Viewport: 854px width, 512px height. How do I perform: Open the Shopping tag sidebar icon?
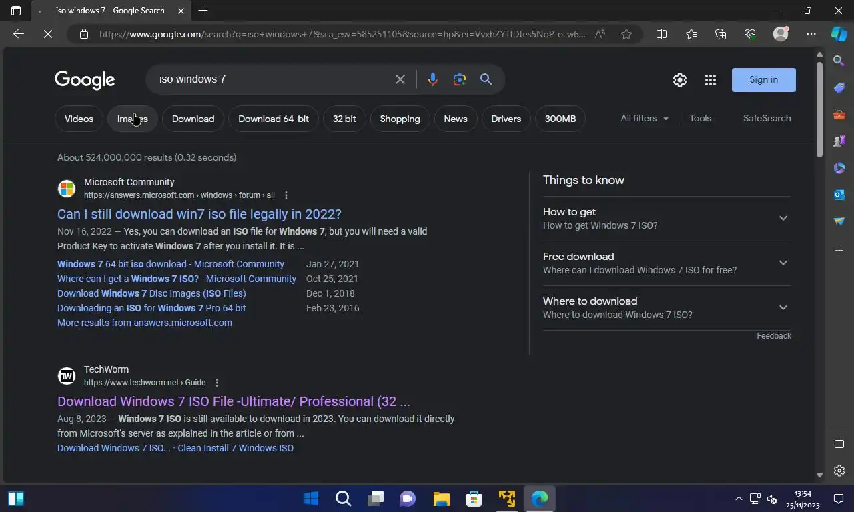point(839,88)
